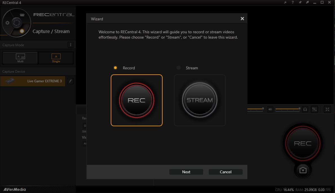Click the swirl logo at the dial center

coord(16,23)
